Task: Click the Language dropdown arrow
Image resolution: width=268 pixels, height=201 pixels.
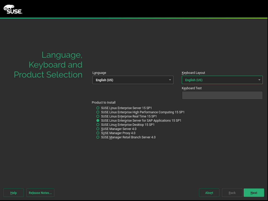Action: tap(170, 80)
